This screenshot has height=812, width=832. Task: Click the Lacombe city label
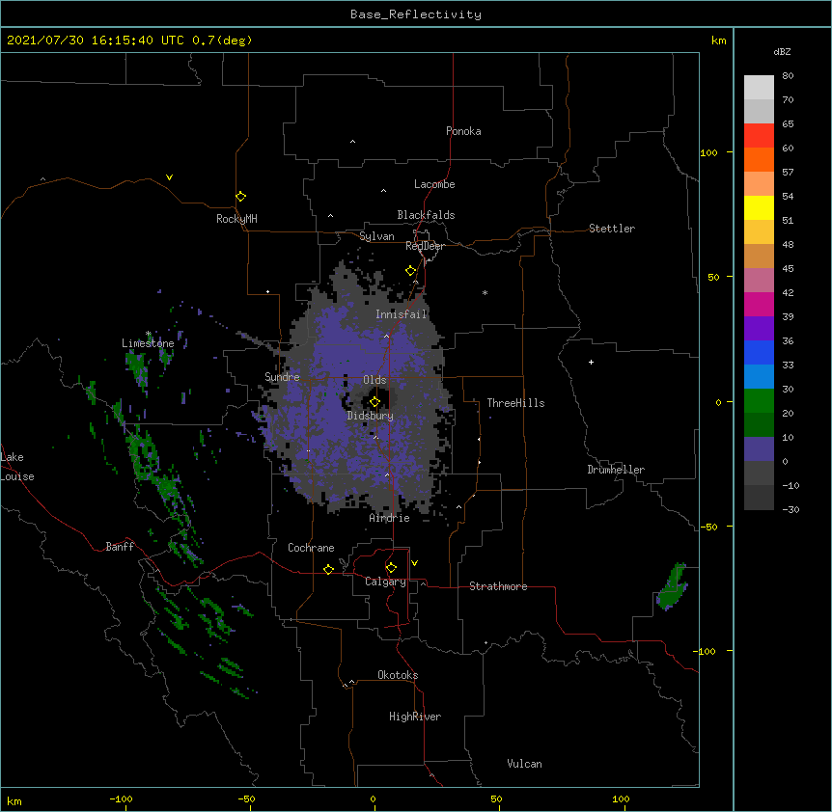pyautogui.click(x=434, y=184)
